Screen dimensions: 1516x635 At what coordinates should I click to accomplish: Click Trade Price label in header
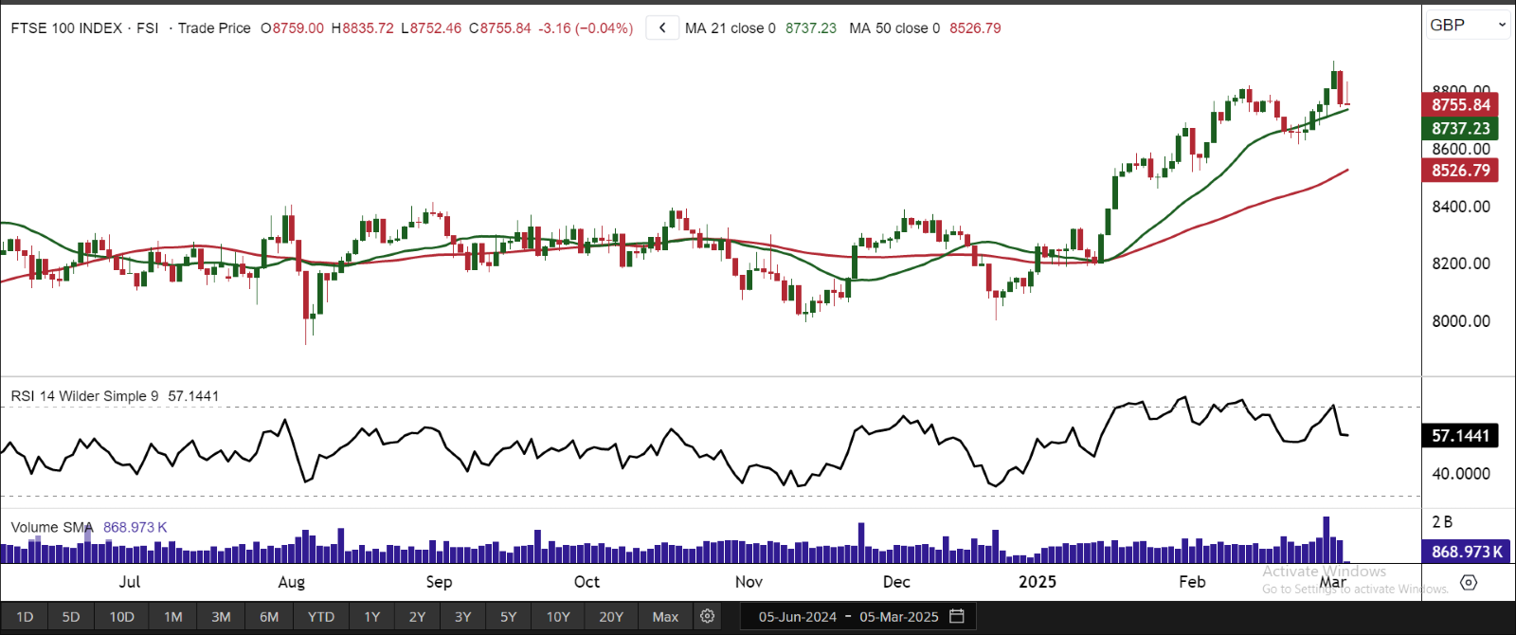(x=214, y=28)
